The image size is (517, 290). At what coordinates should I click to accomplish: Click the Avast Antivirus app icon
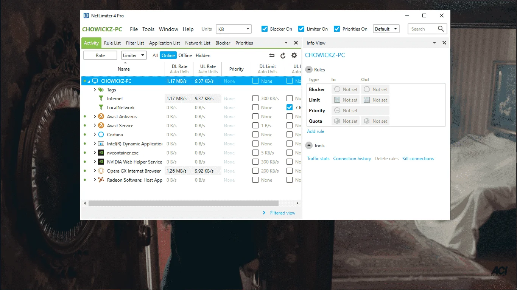[101, 117]
